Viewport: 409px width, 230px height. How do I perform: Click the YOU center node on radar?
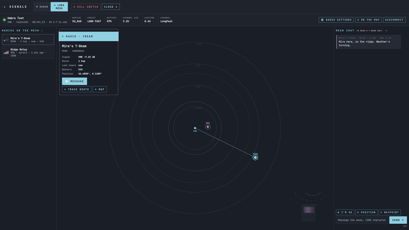click(195, 128)
